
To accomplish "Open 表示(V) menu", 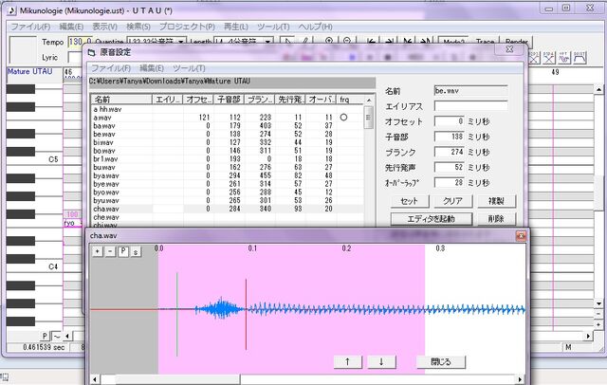I will click(104, 27).
